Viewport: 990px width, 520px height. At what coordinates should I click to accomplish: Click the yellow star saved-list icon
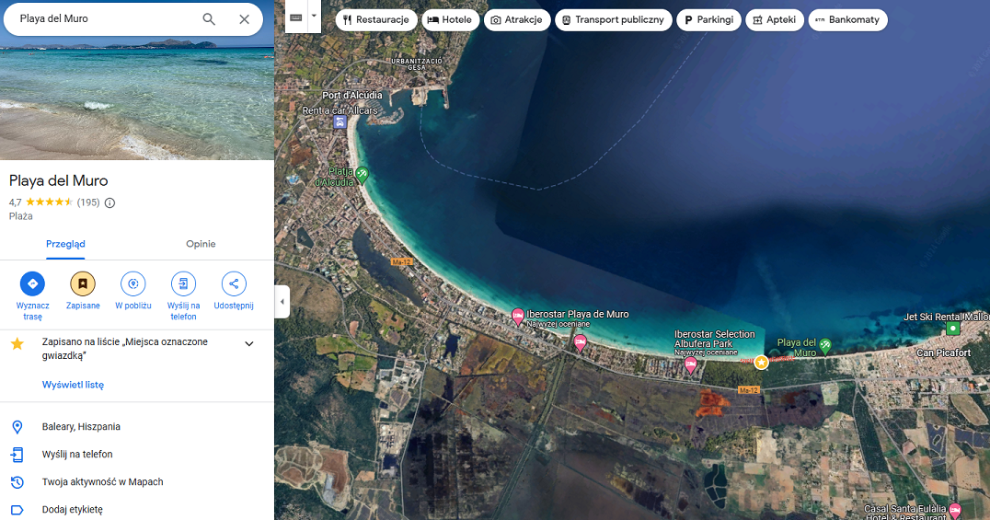click(17, 343)
